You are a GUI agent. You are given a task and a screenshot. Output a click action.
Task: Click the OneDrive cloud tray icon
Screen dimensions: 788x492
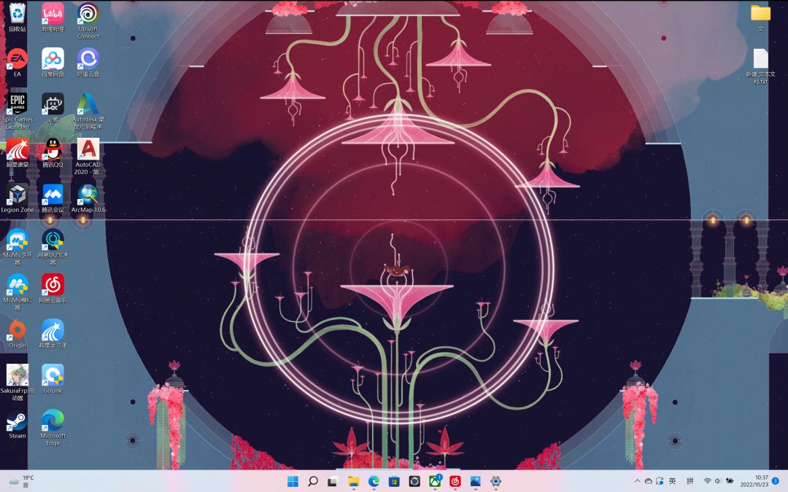[649, 481]
